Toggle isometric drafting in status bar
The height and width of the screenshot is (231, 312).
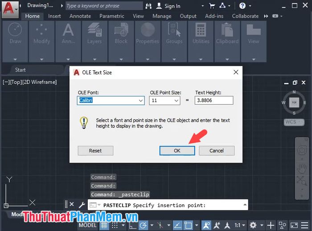point(160,225)
